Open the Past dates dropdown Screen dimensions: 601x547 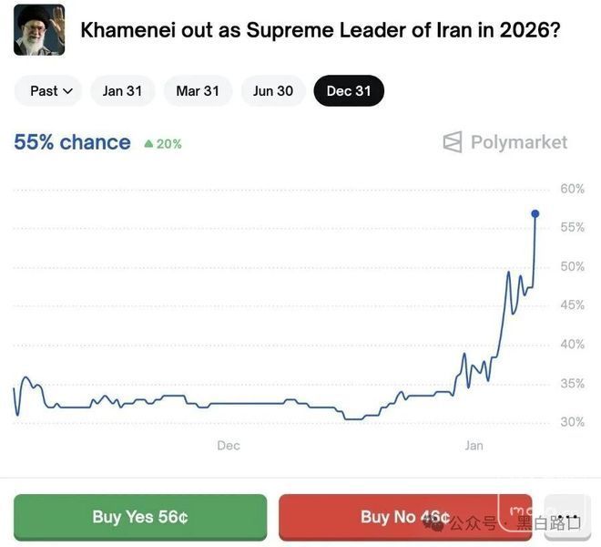click(x=49, y=91)
